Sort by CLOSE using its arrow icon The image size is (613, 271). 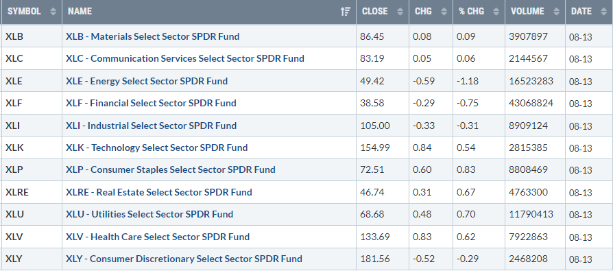click(400, 12)
